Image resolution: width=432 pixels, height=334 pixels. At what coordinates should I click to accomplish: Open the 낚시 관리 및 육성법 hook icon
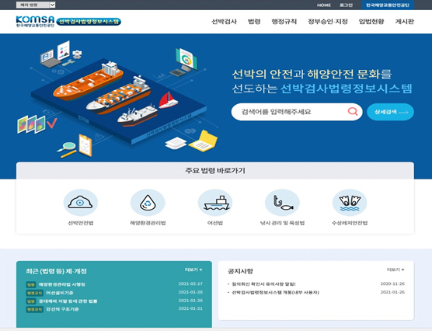[282, 203]
